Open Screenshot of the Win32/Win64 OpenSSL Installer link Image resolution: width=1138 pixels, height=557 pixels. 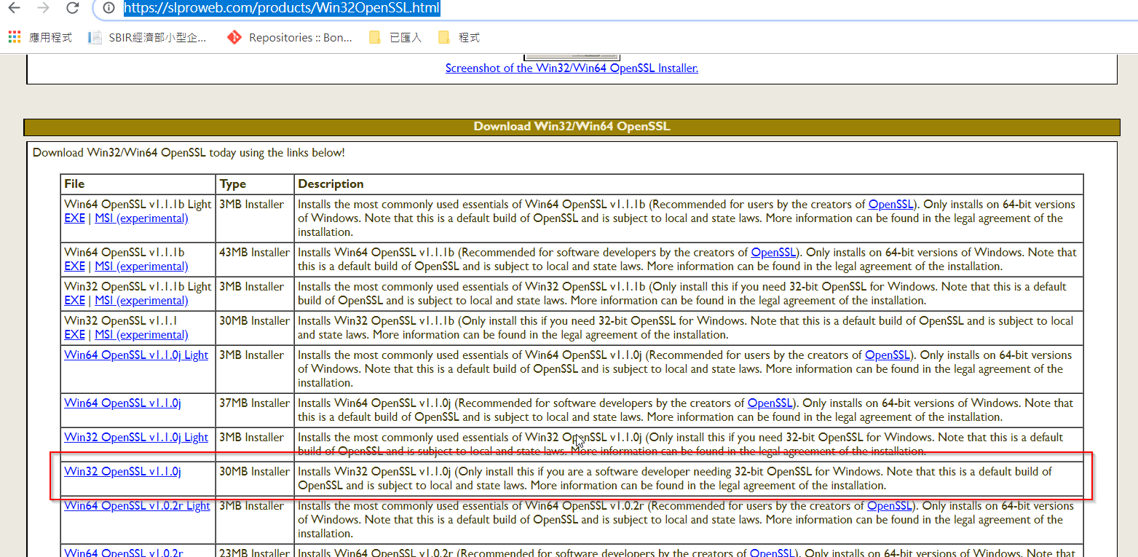click(x=572, y=68)
